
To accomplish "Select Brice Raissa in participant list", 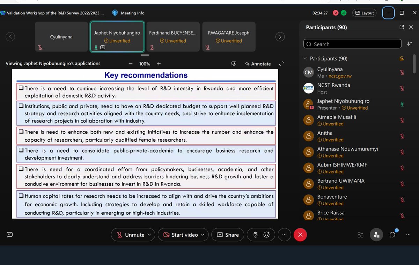I will pos(355,215).
